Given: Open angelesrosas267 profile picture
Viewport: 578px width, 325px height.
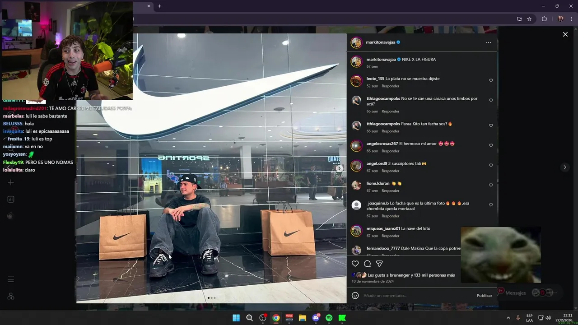Looking at the screenshot, I should 356,146.
